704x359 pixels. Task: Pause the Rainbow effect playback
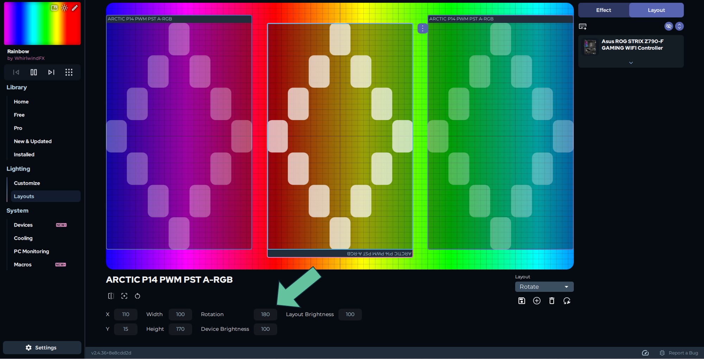tap(34, 72)
